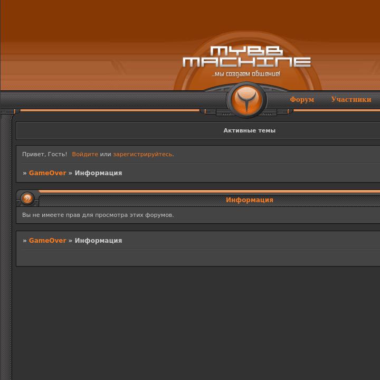Click the Войдите login link
This screenshot has width=380, height=380.
tap(85, 154)
